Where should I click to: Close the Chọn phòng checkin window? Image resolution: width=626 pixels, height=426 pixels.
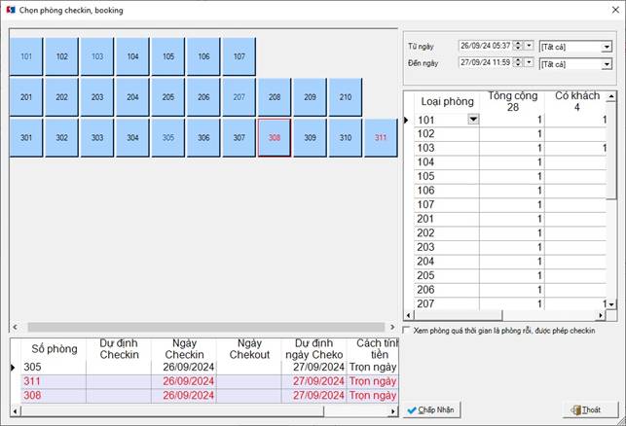615,10
